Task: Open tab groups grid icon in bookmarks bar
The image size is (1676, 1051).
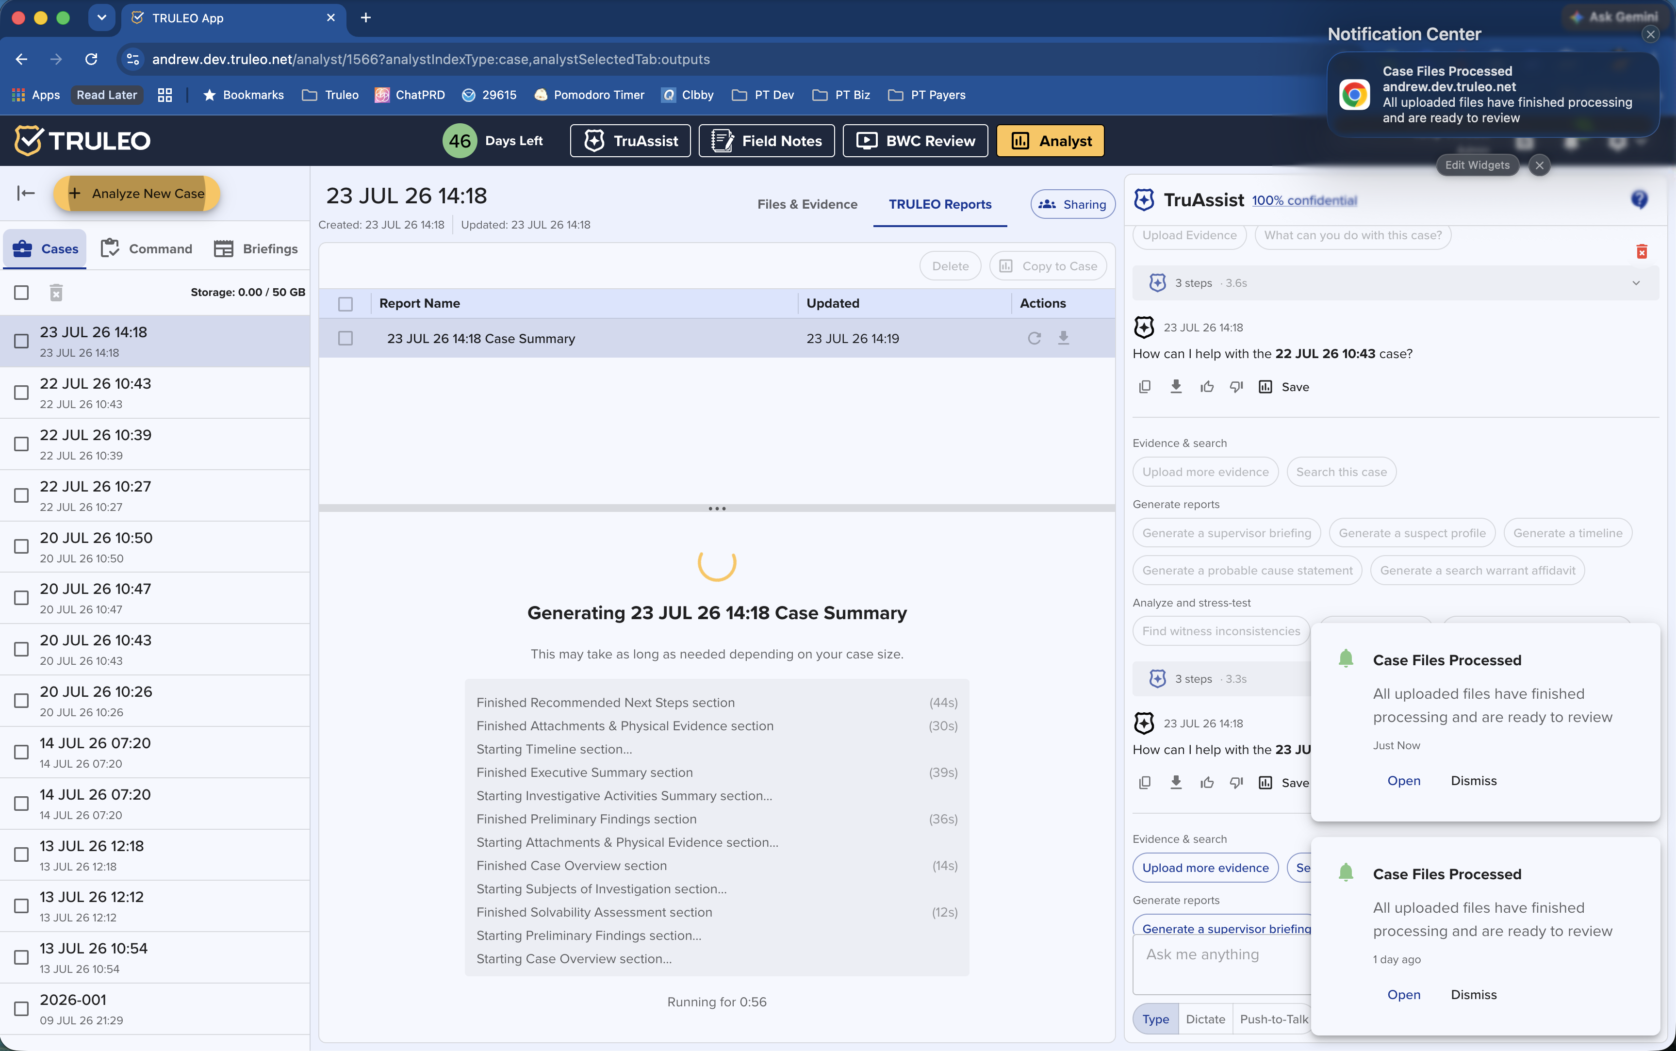Action: (x=165, y=95)
